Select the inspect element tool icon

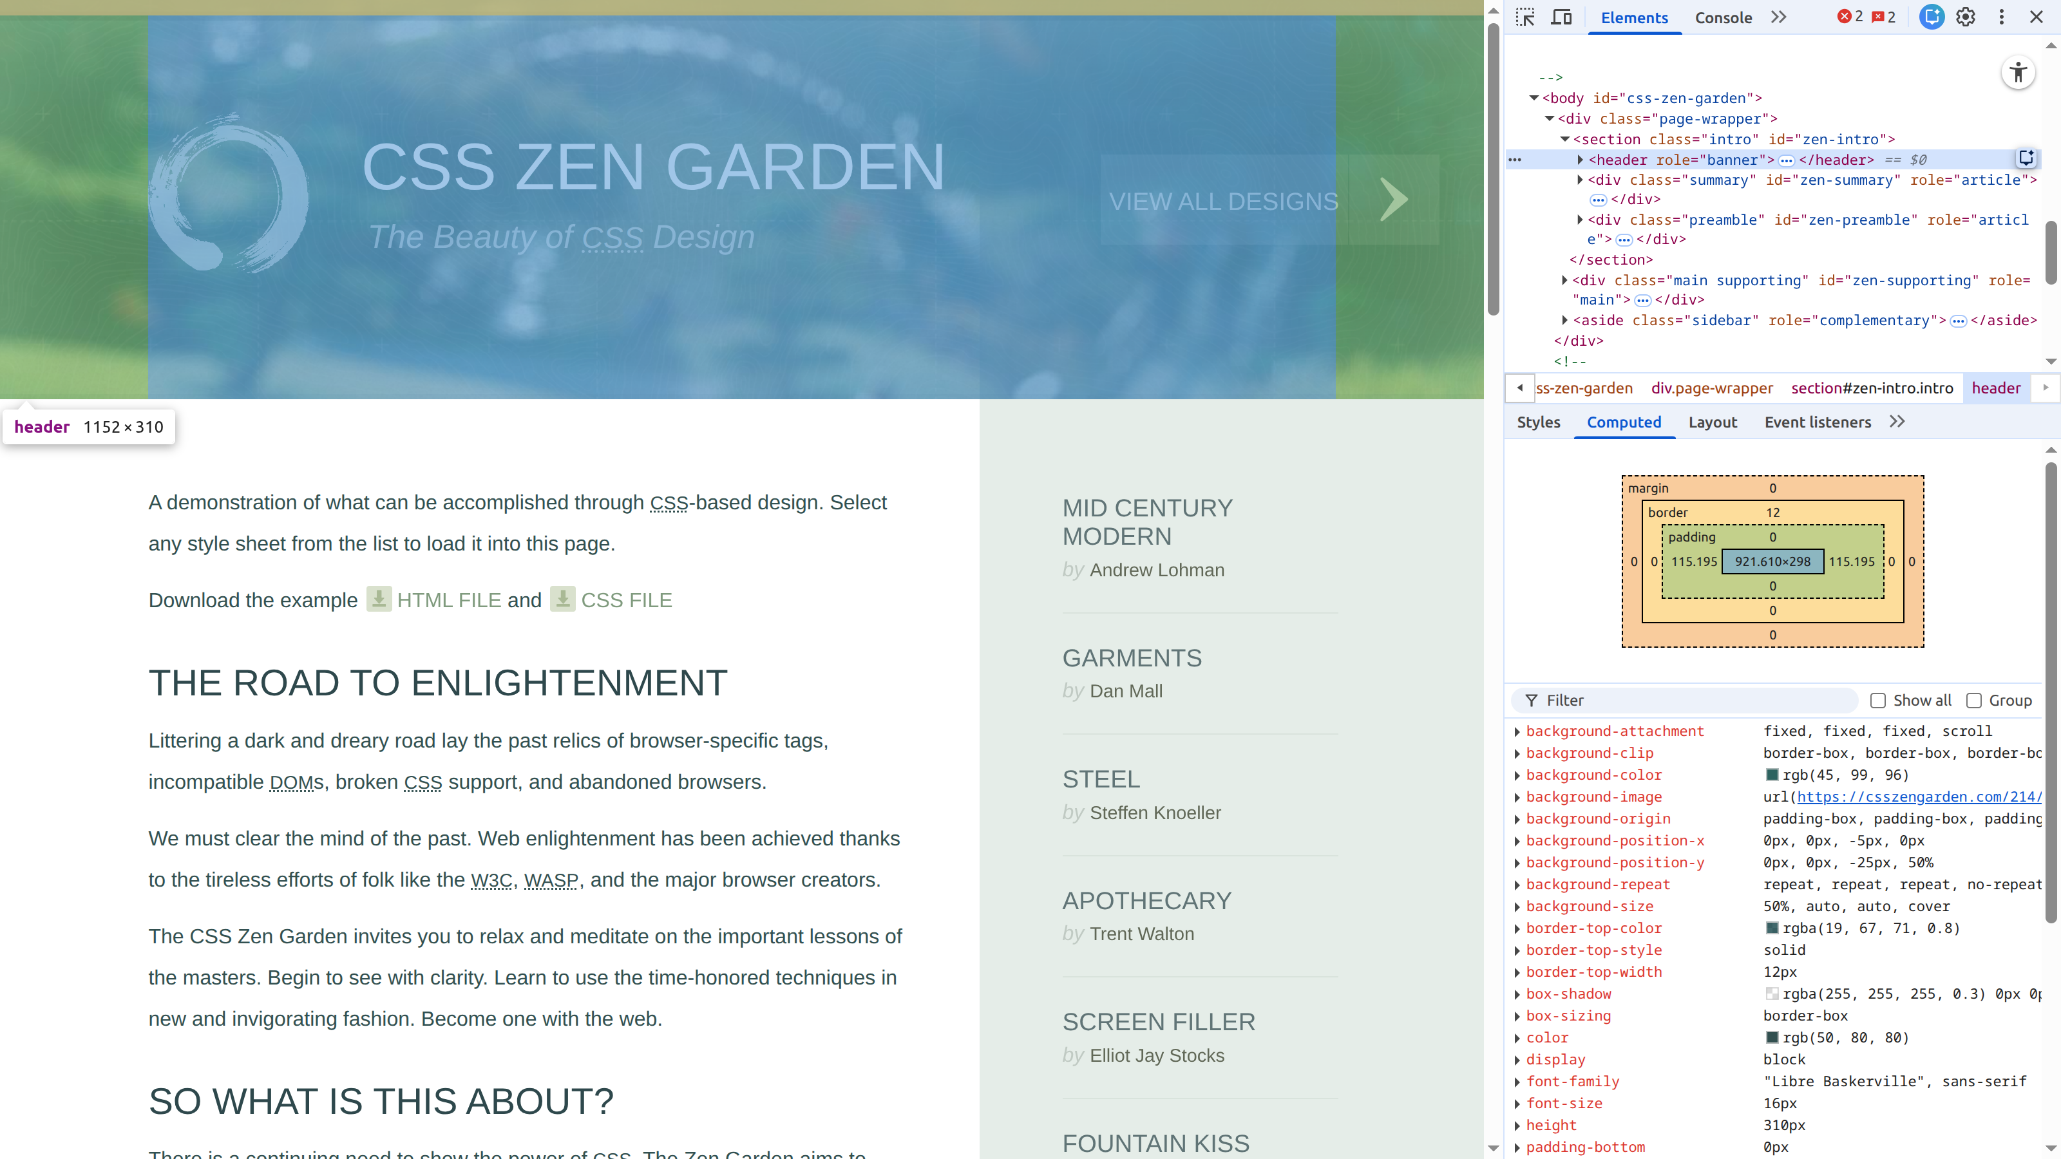tap(1525, 17)
